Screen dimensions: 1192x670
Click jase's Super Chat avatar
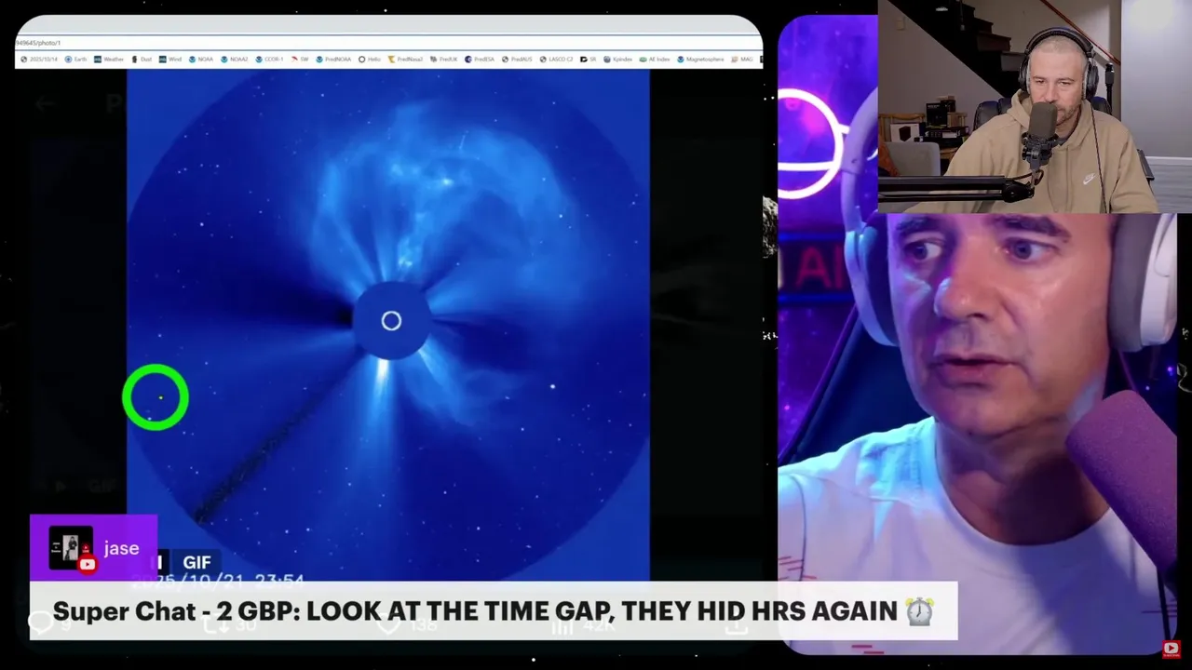pyautogui.click(x=71, y=548)
